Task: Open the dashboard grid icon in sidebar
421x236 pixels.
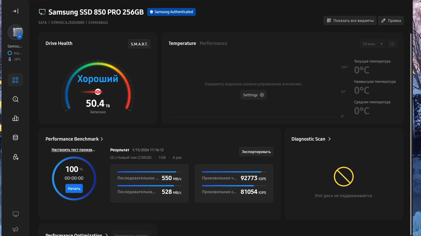Action: coord(15,80)
